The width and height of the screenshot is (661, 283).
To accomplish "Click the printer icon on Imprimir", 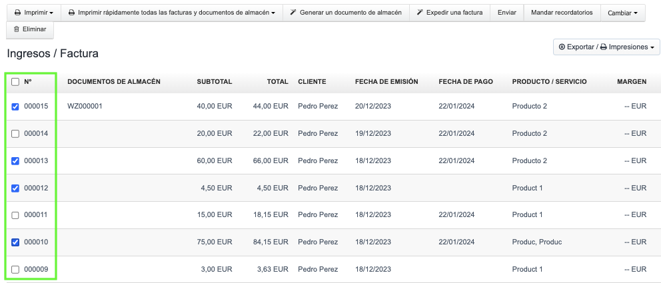I will (17, 13).
